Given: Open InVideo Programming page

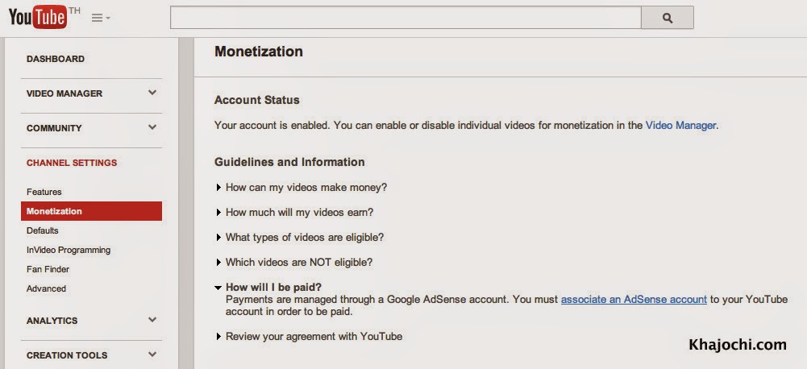Looking at the screenshot, I should pos(69,250).
